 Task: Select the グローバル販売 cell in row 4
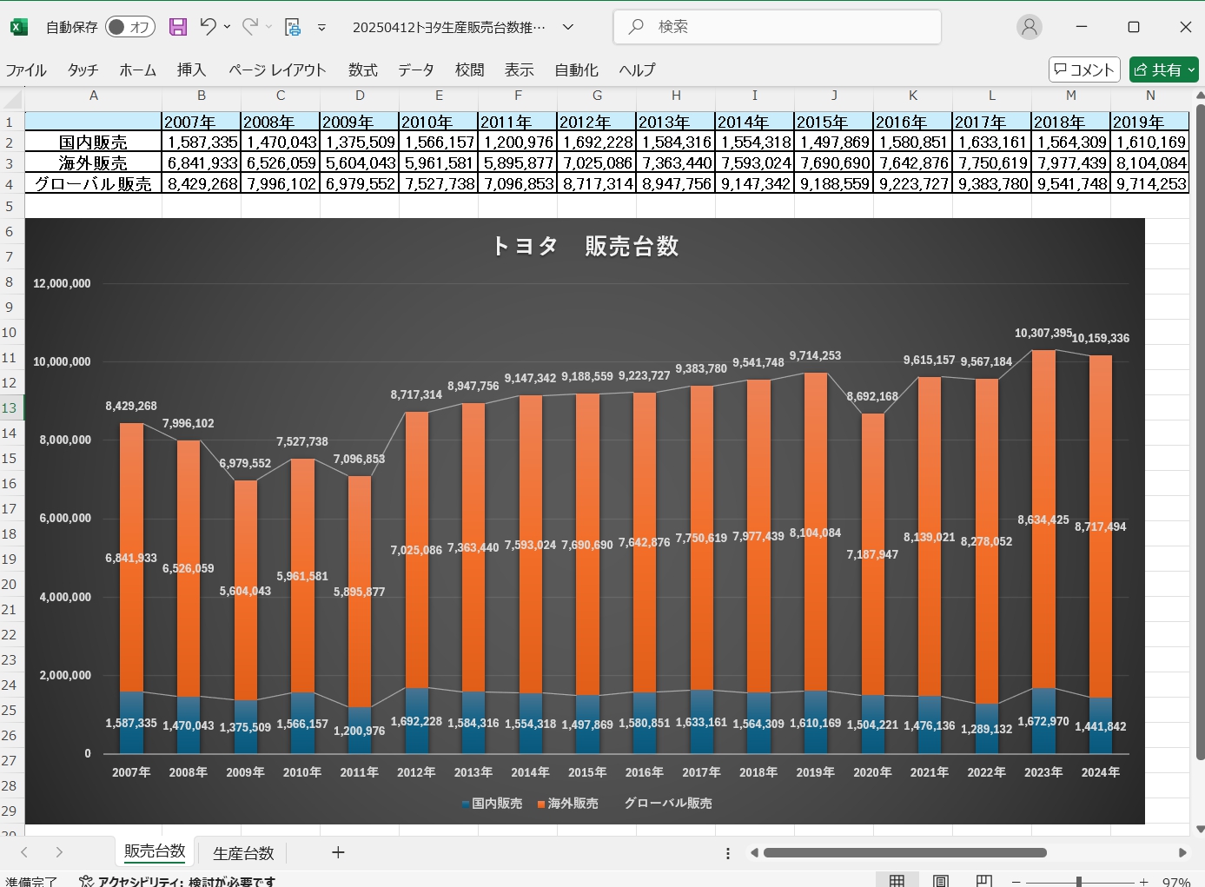pyautogui.click(x=94, y=184)
